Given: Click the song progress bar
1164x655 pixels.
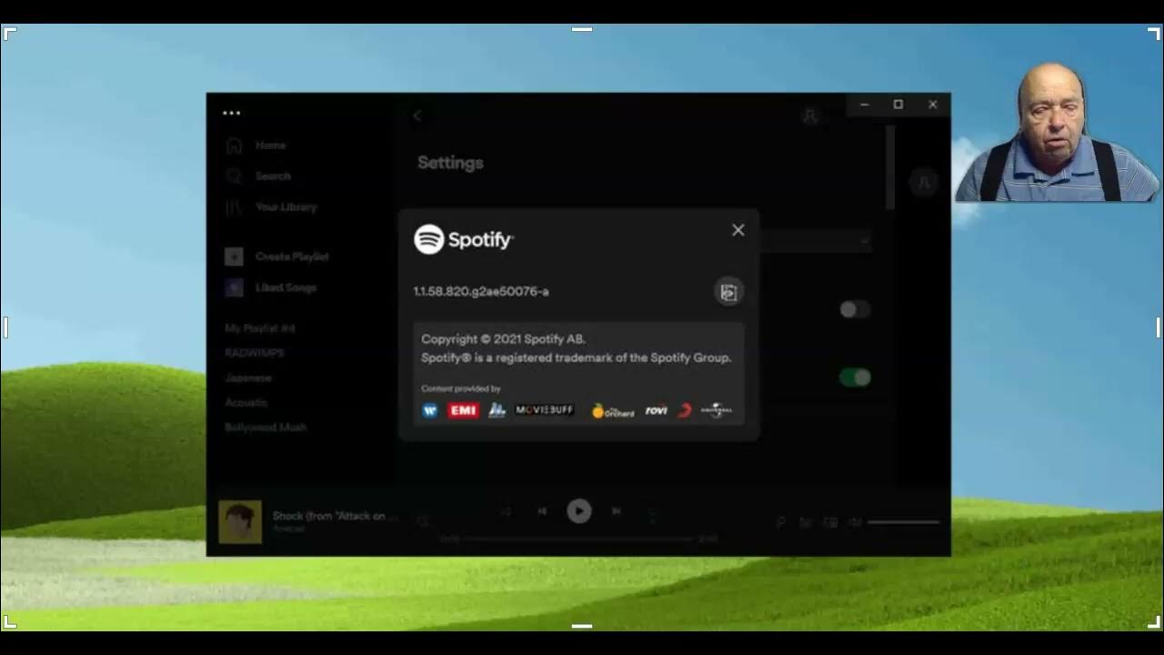Looking at the screenshot, I should click(578, 539).
